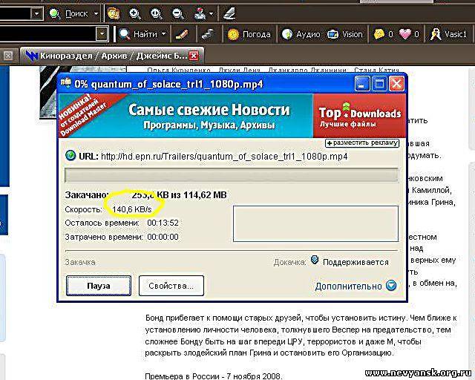
Task: Click the speed graph box
Action: pos(315,223)
